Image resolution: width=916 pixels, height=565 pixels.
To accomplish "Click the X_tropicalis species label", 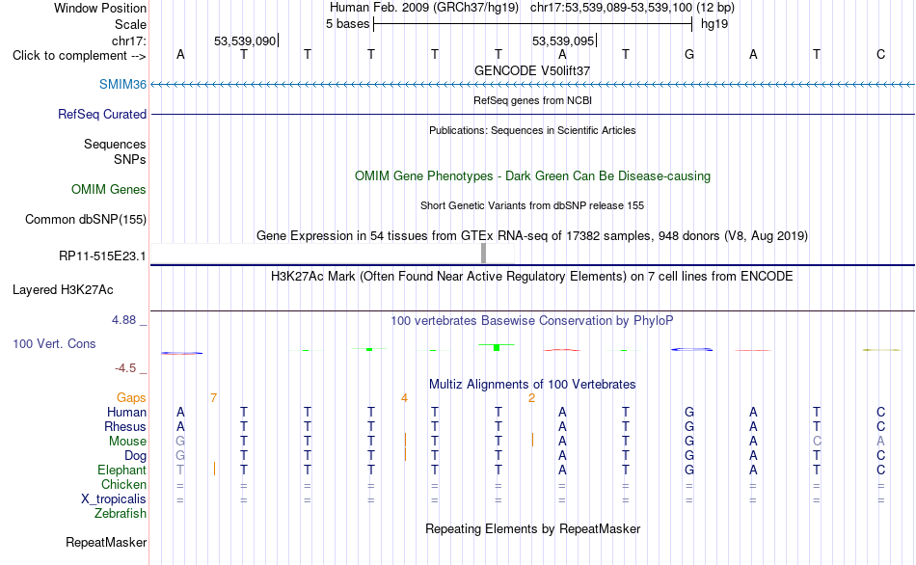I will point(114,499).
